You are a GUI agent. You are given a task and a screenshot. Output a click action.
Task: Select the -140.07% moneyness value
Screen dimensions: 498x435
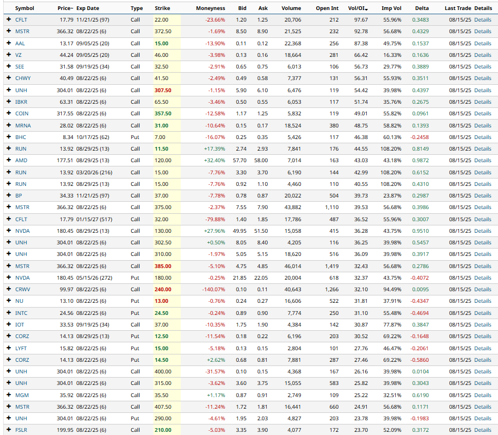tap(213, 289)
